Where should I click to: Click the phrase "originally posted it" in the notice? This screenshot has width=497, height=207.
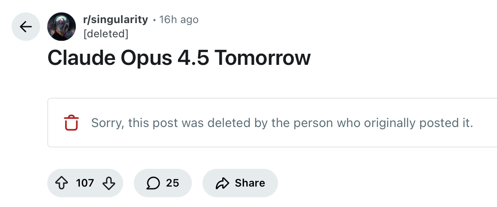point(418,123)
